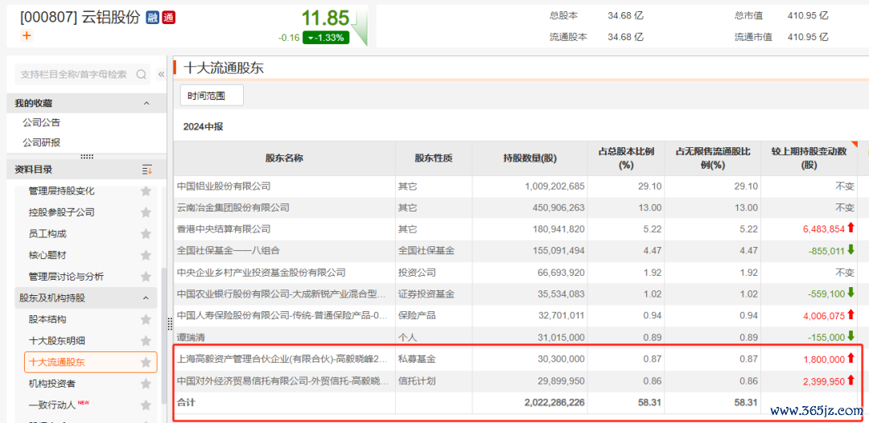Open 公司公告 in favorites
869x423 pixels.
pos(42,122)
